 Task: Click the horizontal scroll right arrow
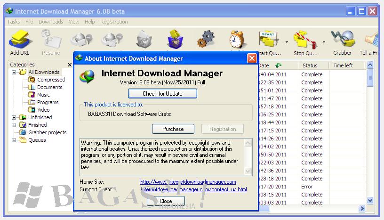point(362,209)
